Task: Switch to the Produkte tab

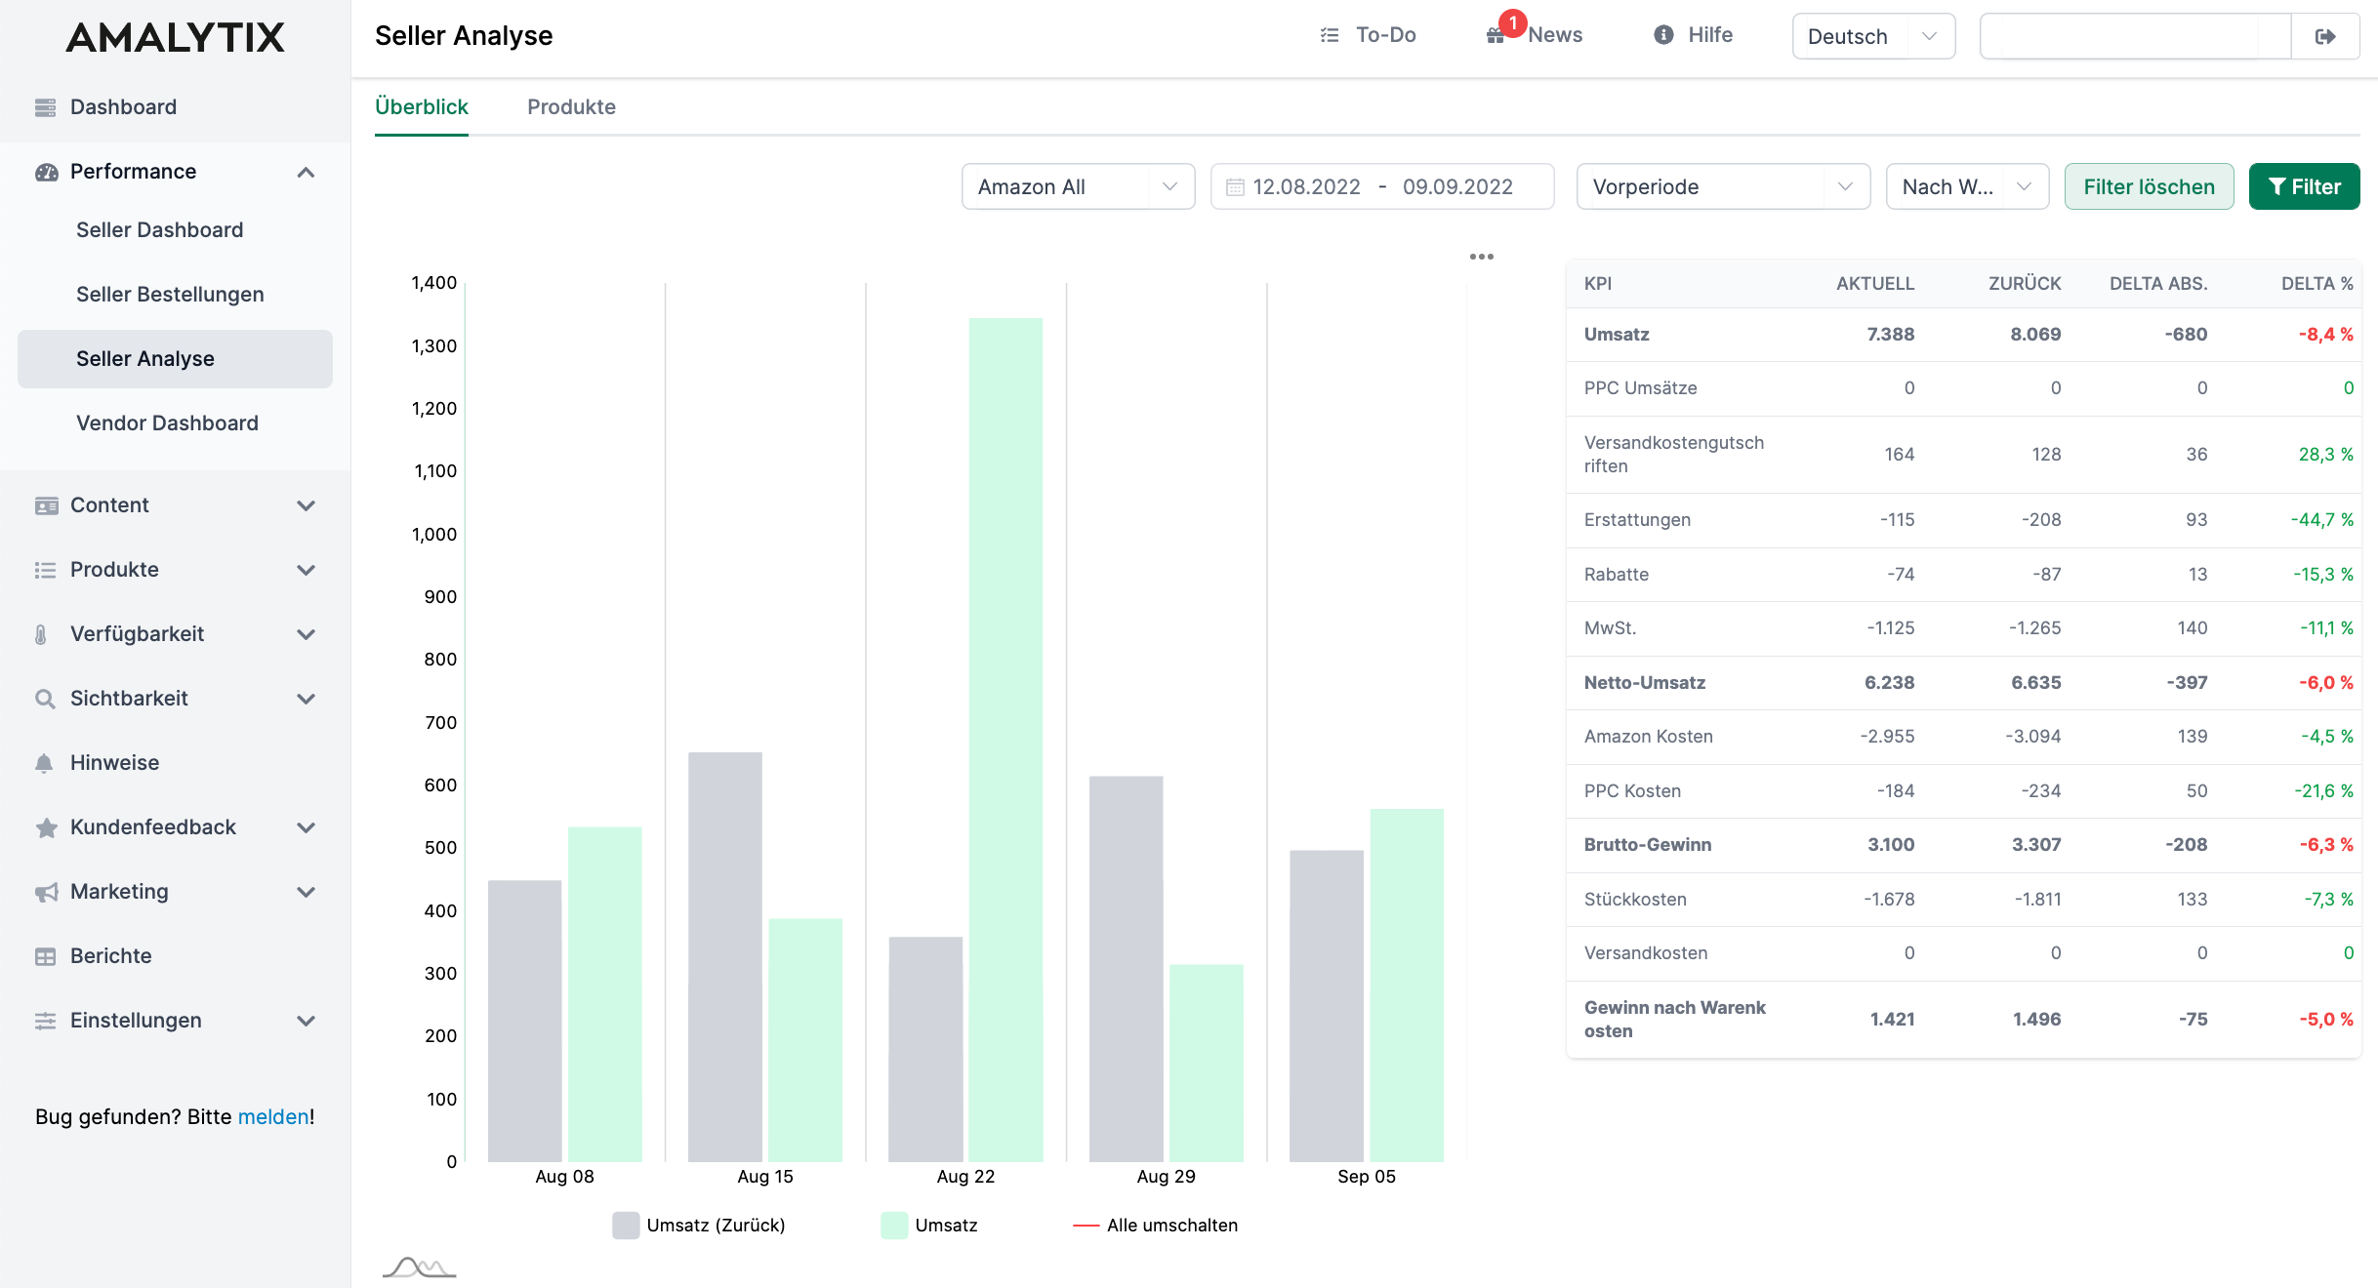Action: [571, 107]
